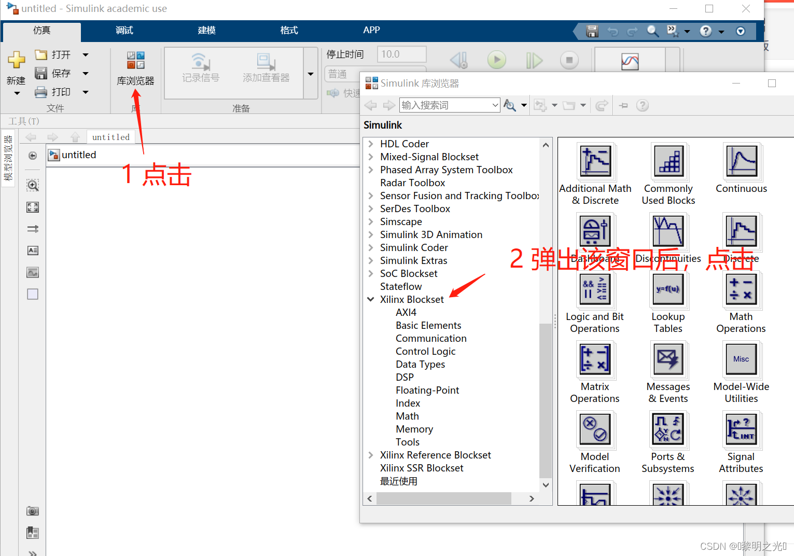Select the Simulation (仿真) ribbon tab

coord(42,31)
